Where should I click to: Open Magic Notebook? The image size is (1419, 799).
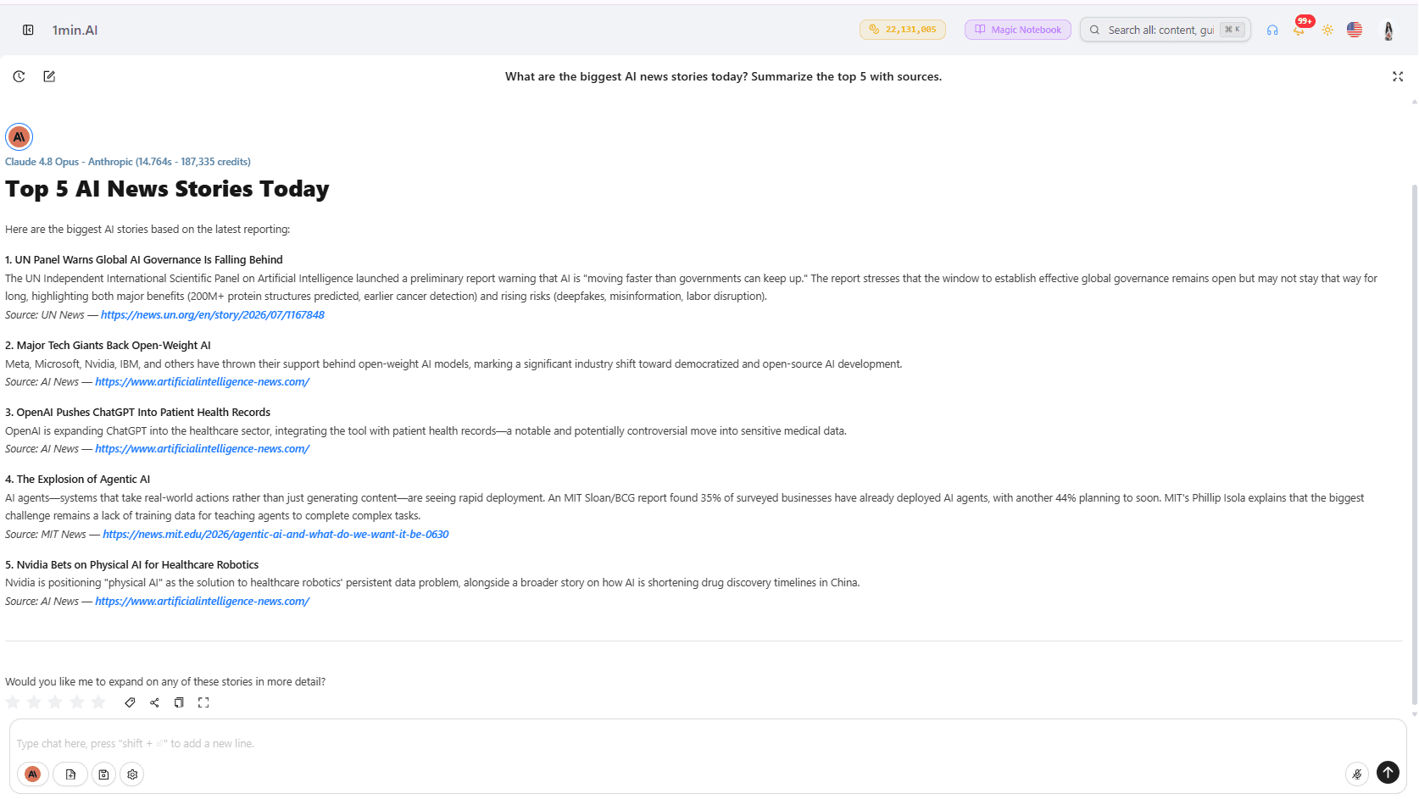1018,30
